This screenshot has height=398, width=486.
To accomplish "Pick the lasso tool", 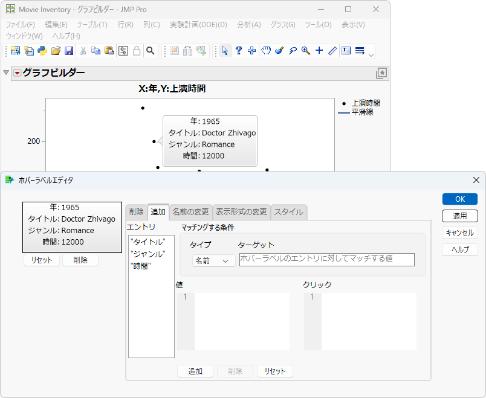I will [x=293, y=51].
